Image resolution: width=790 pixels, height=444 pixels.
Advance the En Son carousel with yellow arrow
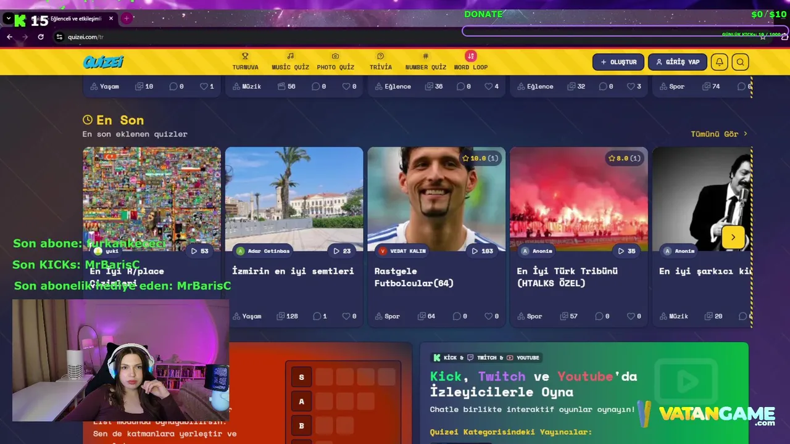[733, 237]
